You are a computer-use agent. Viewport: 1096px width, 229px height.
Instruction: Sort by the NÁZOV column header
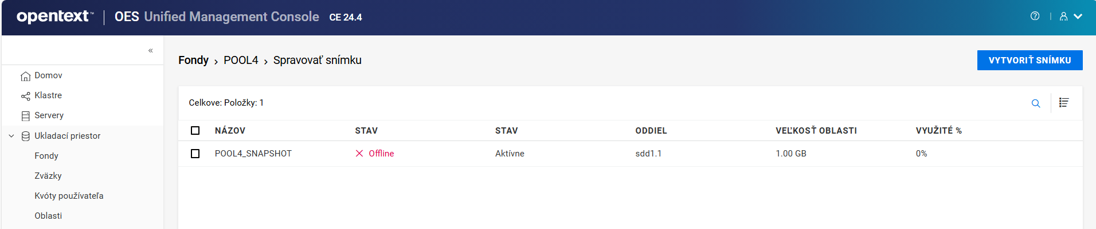click(230, 131)
